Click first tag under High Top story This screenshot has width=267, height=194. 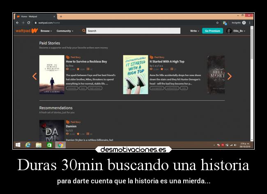point(157,88)
